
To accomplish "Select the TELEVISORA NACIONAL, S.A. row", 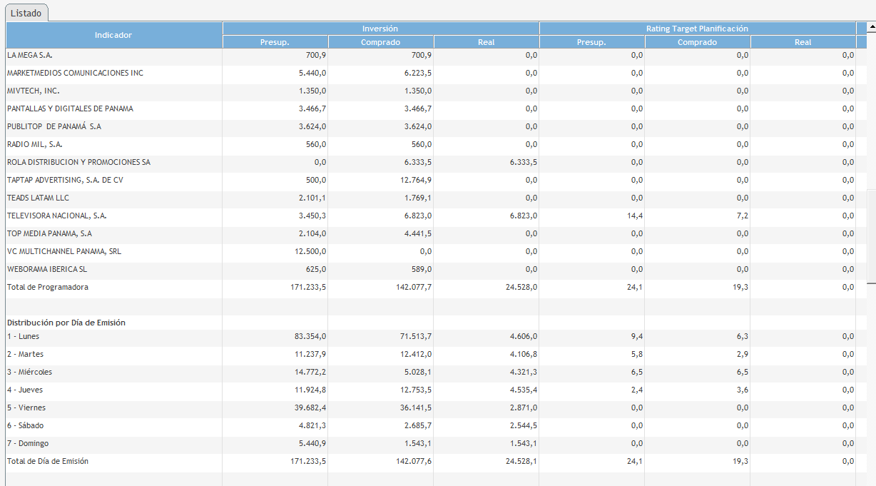I will pos(57,216).
